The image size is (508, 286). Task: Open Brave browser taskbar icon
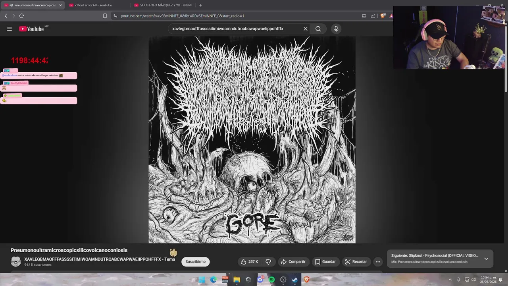306,280
